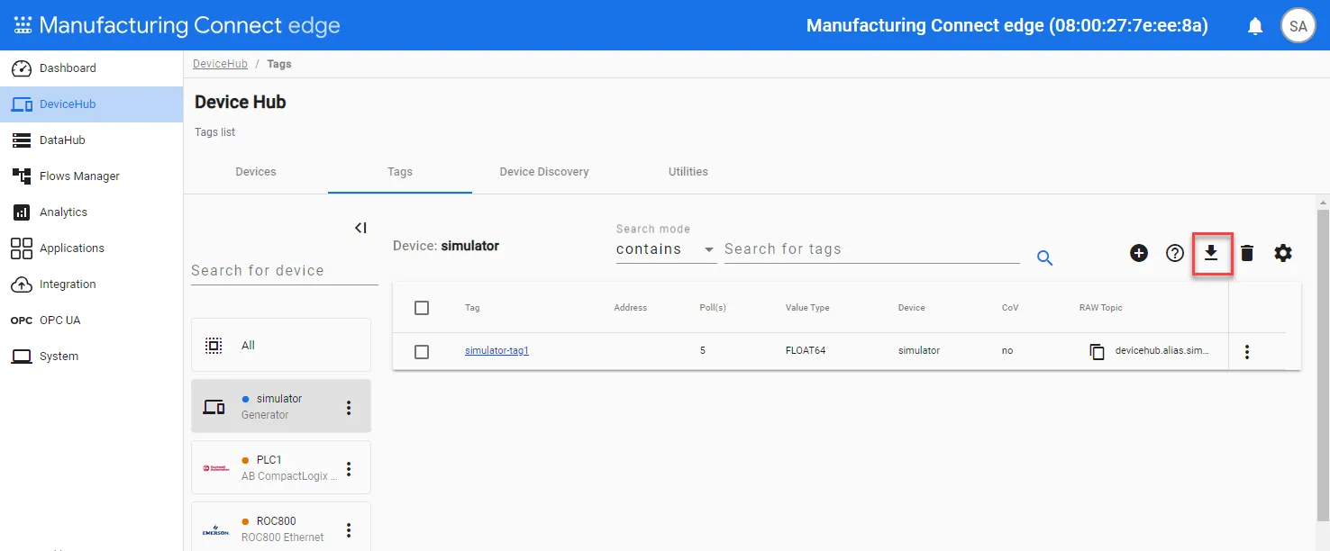
Task: Switch to the Utilities tab
Action: pyautogui.click(x=688, y=172)
